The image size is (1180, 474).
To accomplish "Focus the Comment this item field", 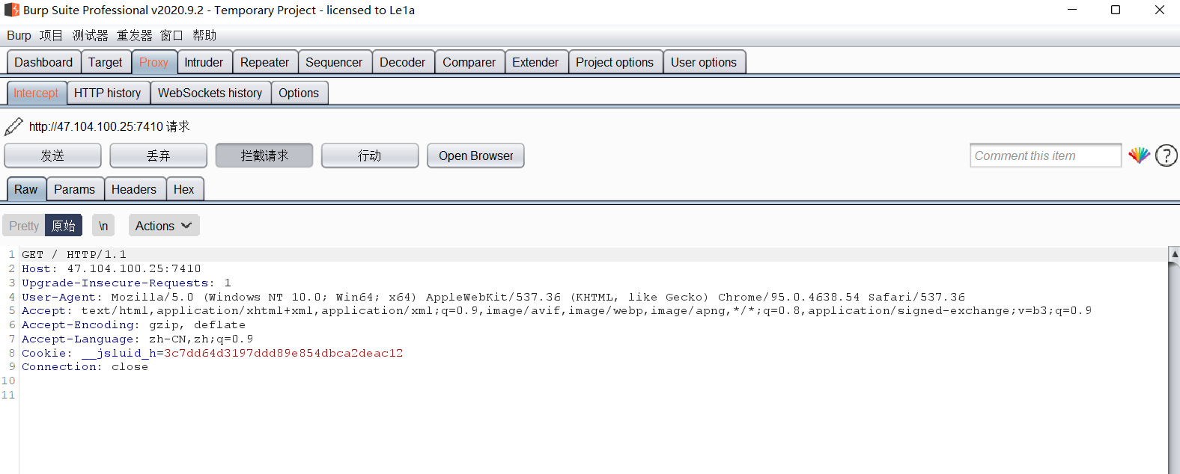I will click(x=1045, y=156).
